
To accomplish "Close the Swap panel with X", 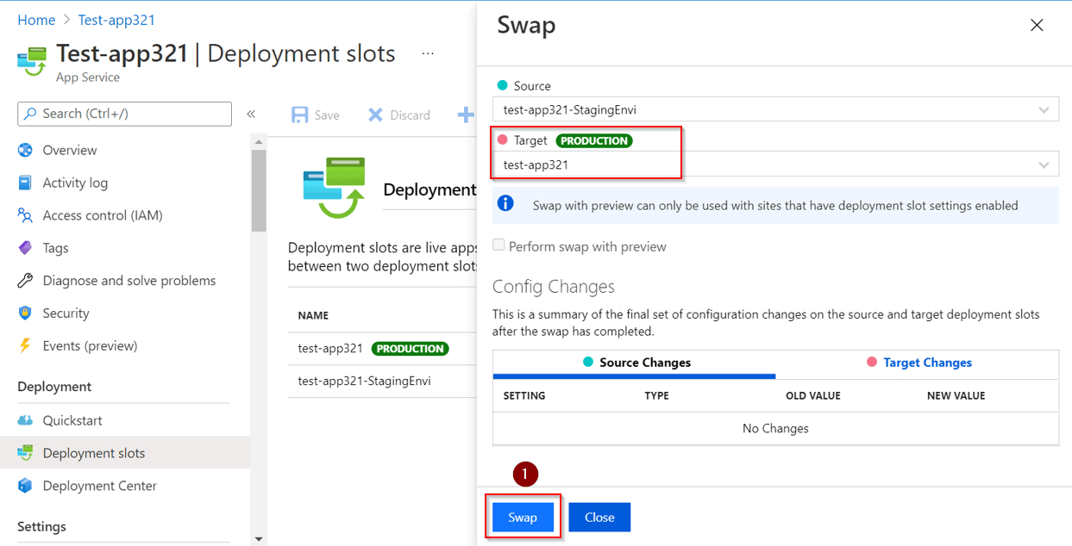I will click(x=1037, y=25).
